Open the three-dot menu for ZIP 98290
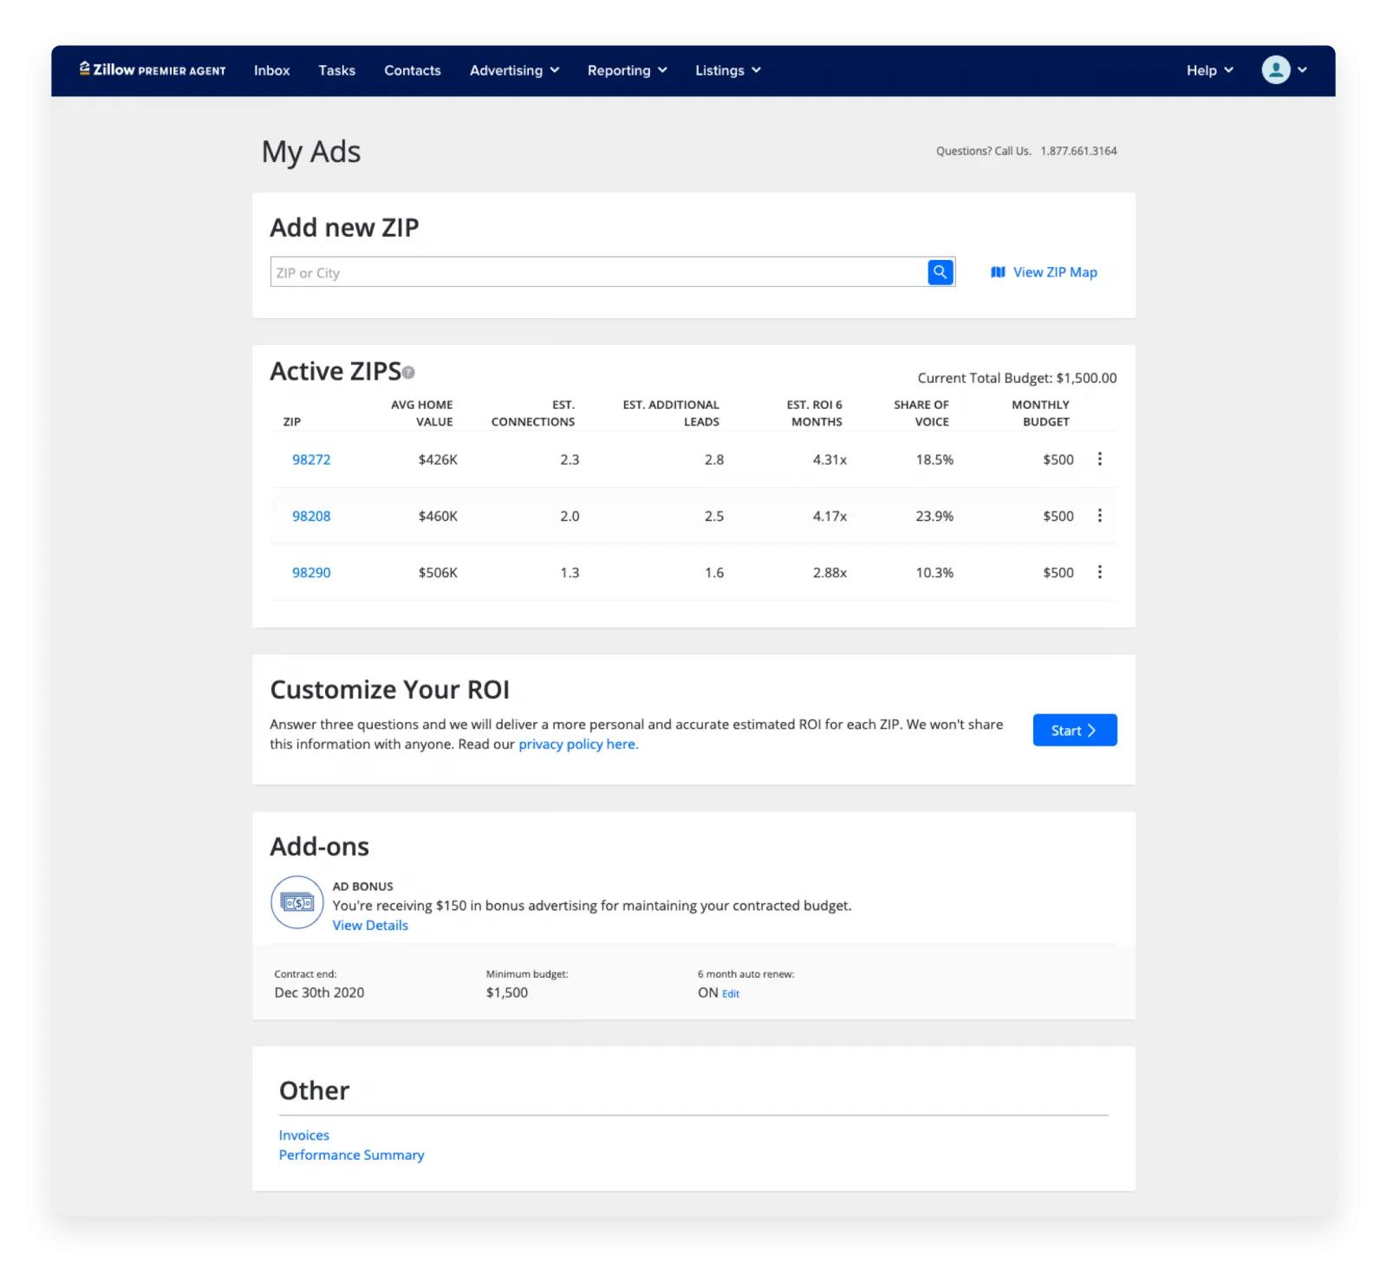Screen dimensions: 1387x1281 [x=1099, y=572]
